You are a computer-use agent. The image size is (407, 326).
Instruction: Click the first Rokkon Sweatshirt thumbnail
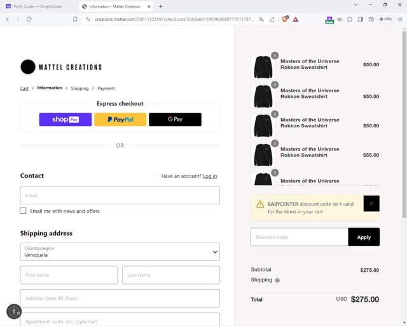point(263,67)
